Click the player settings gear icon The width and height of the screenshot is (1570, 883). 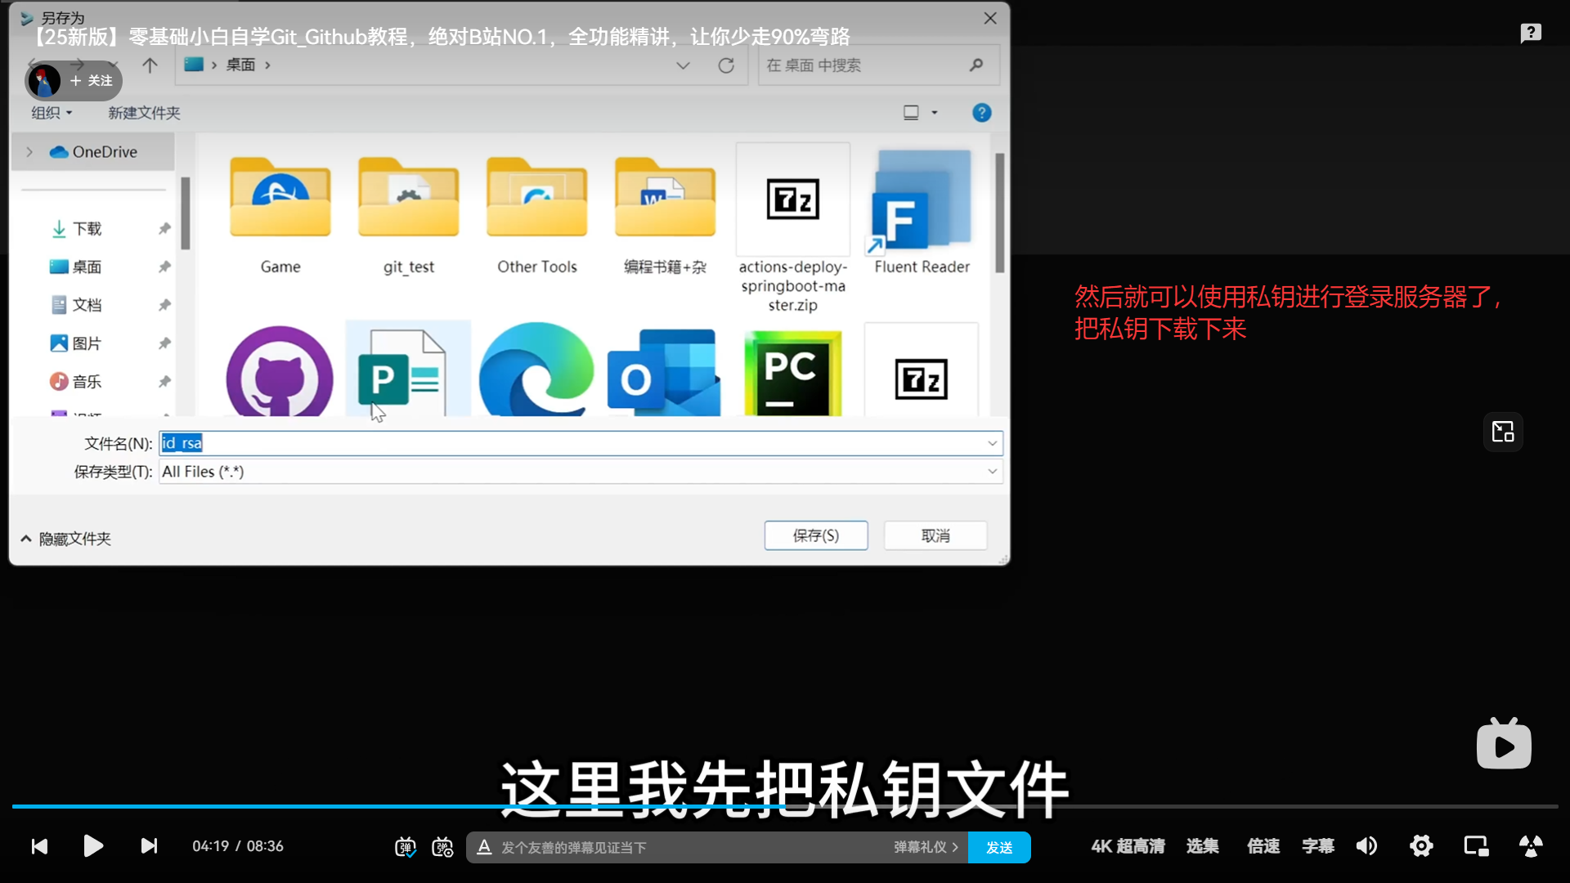tap(1421, 846)
